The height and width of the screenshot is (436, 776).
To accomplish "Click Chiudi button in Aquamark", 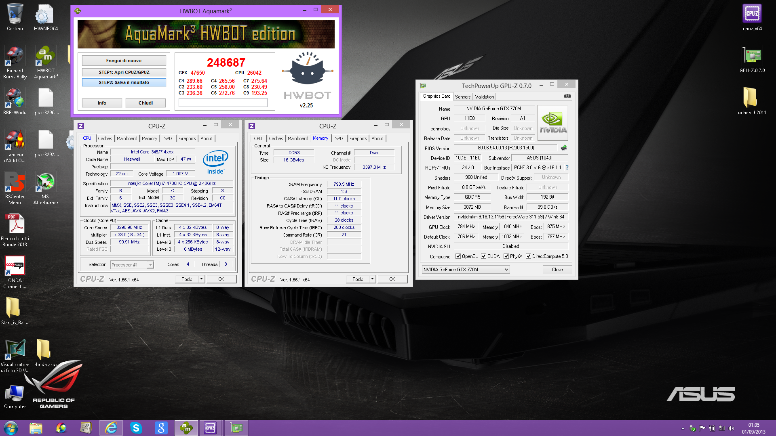I will tap(145, 103).
